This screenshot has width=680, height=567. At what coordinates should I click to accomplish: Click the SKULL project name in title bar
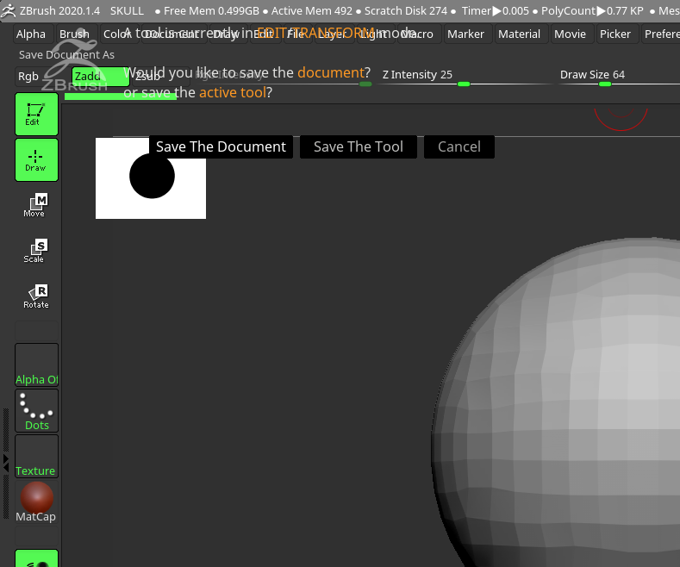click(x=127, y=11)
